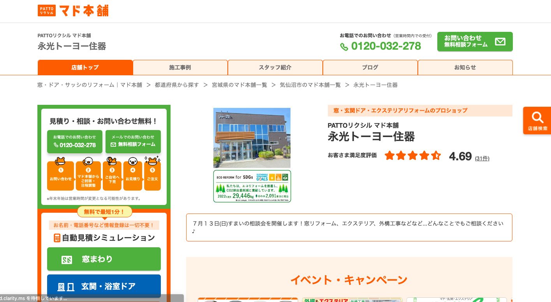Open the 施工事例 tab

pyautogui.click(x=180, y=68)
